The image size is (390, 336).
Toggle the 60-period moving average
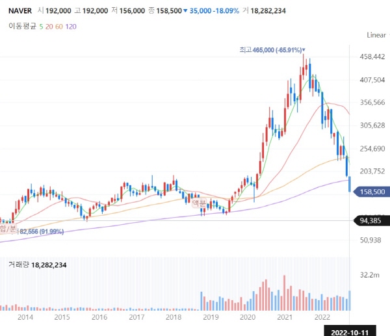pos(59,27)
